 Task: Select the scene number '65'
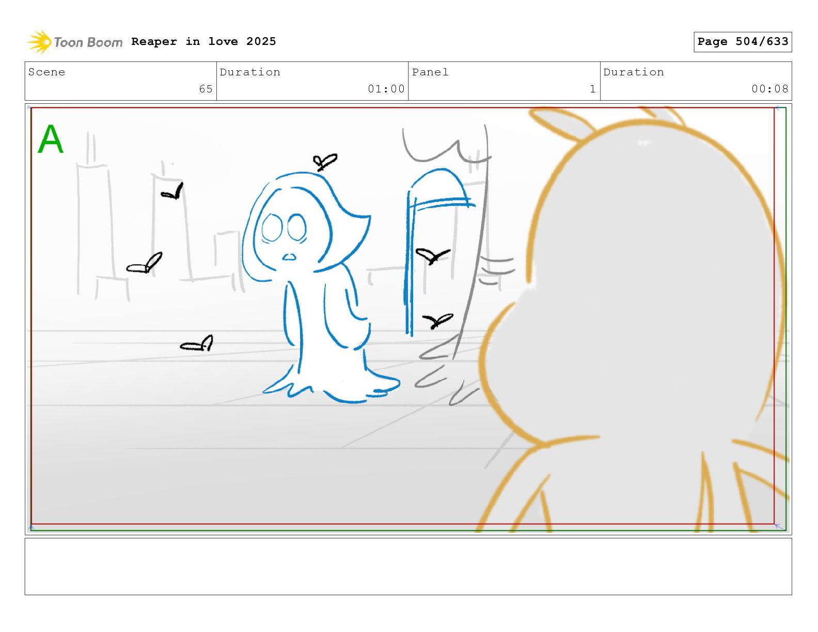coord(206,89)
